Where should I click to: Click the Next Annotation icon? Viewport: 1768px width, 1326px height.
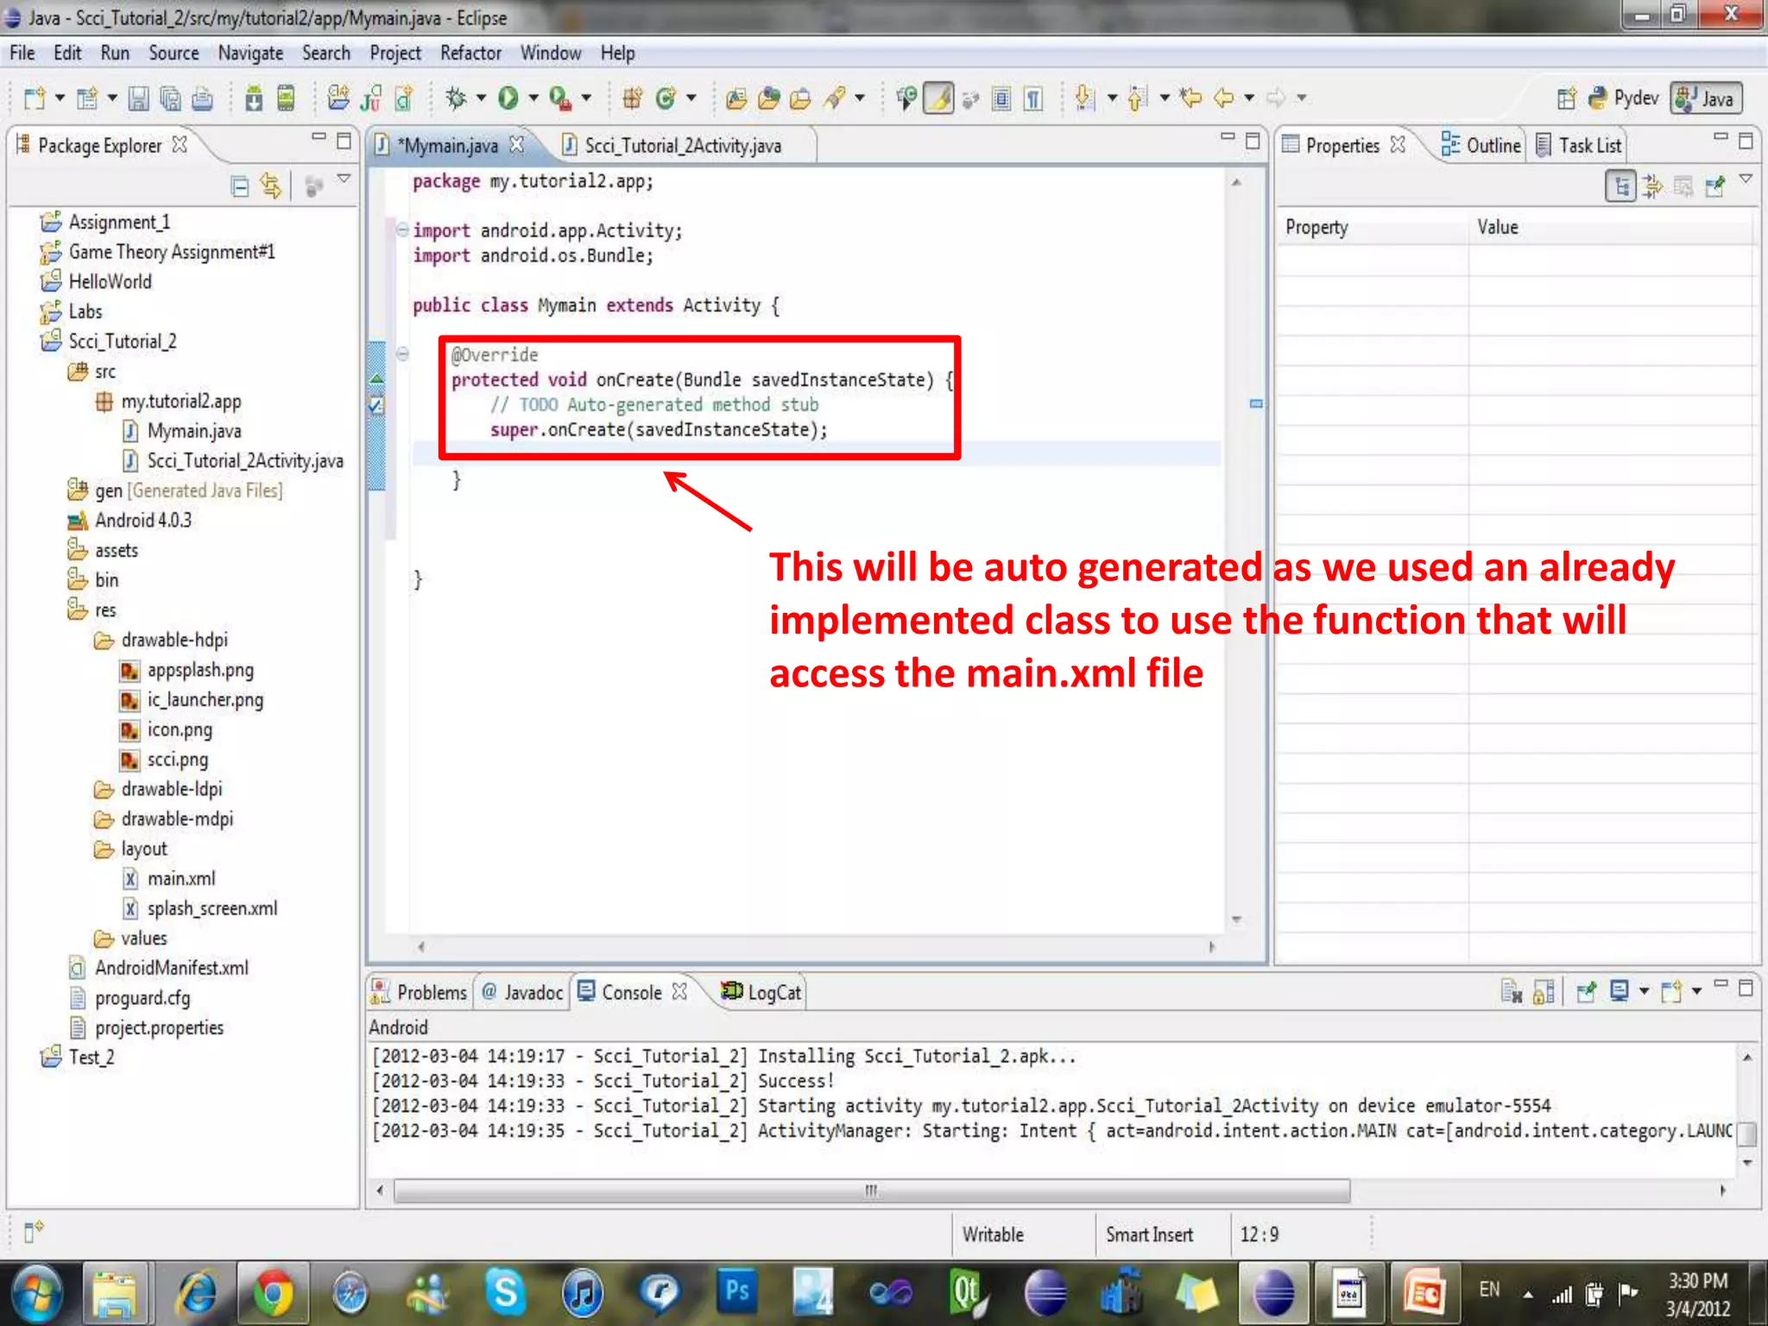(1085, 98)
